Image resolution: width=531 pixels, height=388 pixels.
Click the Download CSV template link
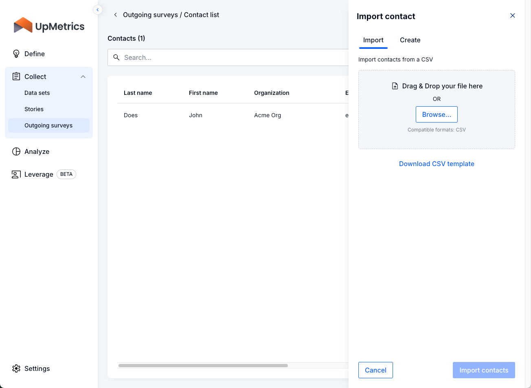point(437,164)
